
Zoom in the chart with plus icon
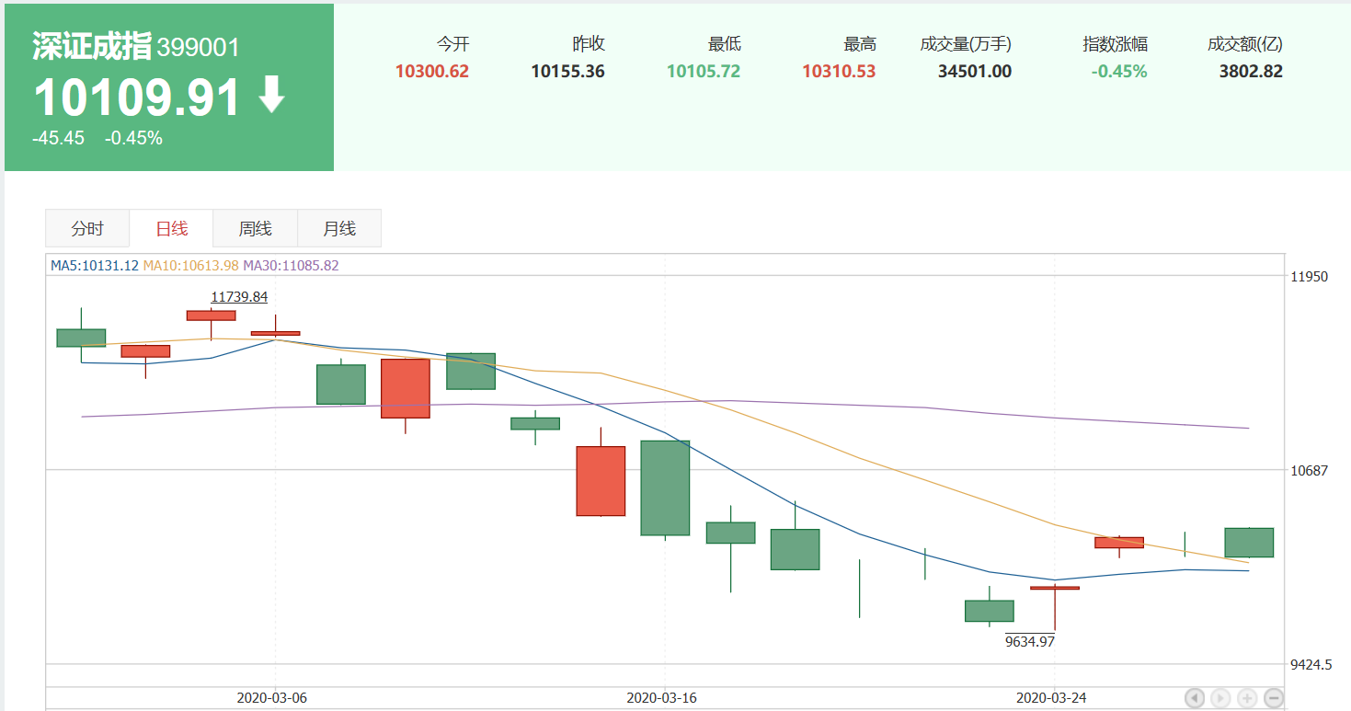tap(1247, 698)
